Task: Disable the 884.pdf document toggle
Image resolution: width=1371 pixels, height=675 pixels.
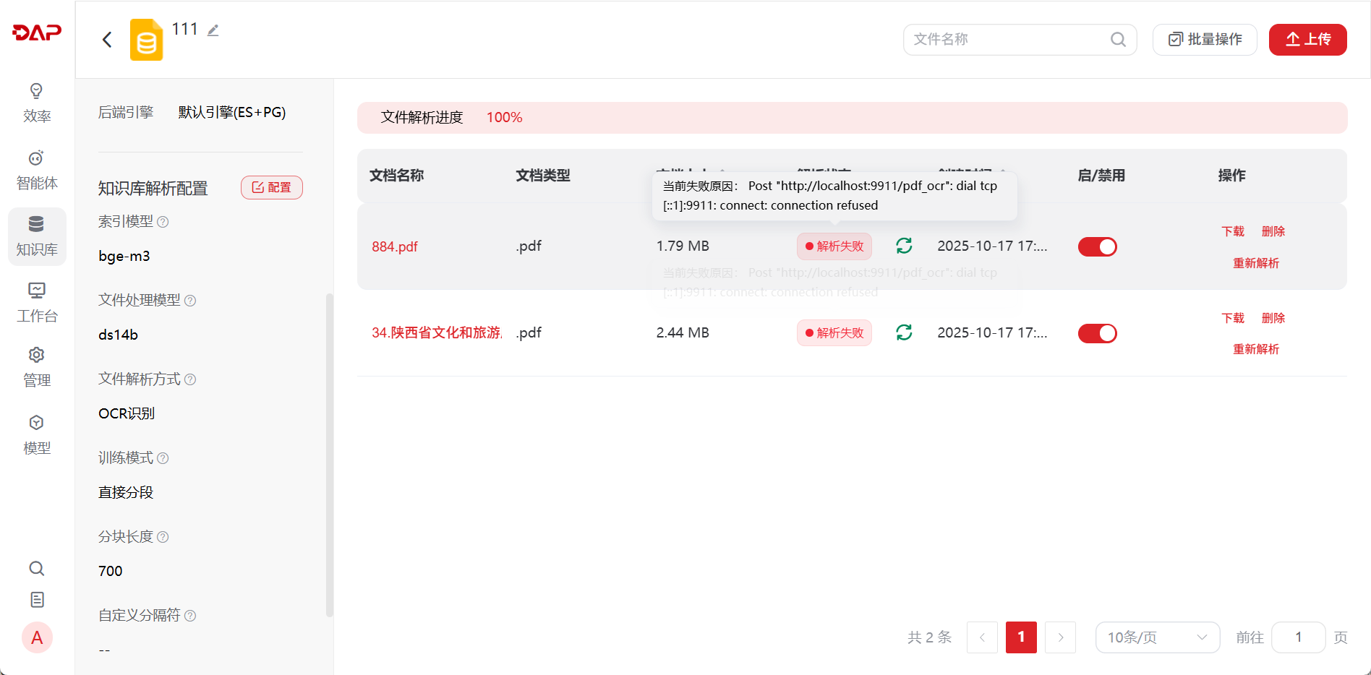Action: pyautogui.click(x=1097, y=247)
